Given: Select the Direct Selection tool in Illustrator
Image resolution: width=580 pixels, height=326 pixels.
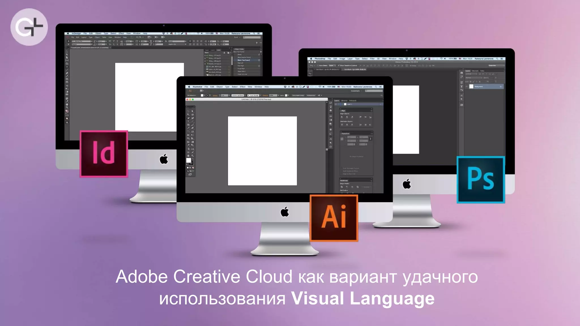Looking at the screenshot, I should pos(193,111).
